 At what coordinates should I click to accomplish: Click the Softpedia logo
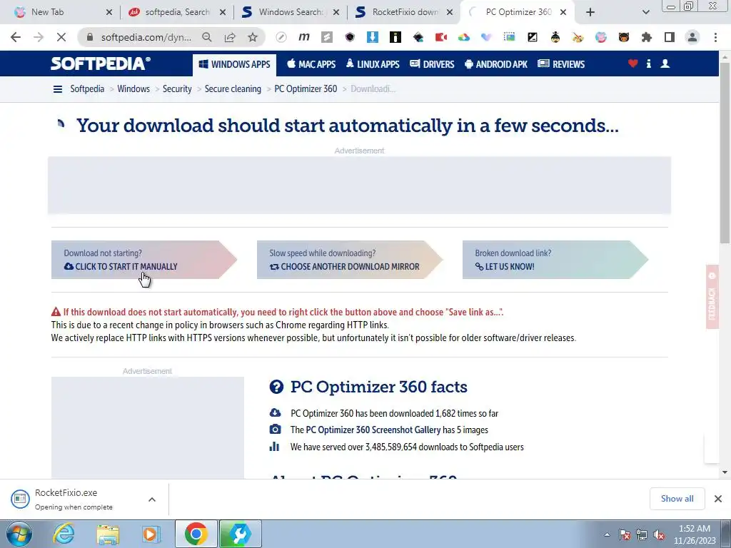coord(101,64)
